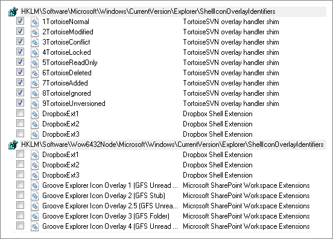Image resolution: width=333 pixels, height=239 pixels.
Task: Disable the 4TortoiseLocked checkbox
Action: pyautogui.click(x=20, y=52)
